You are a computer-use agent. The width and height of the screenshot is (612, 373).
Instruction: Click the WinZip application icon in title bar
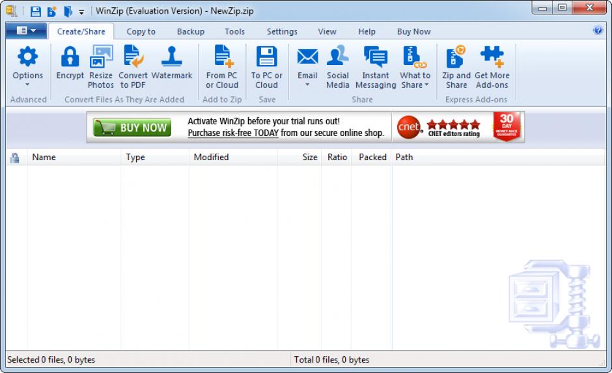click(11, 11)
